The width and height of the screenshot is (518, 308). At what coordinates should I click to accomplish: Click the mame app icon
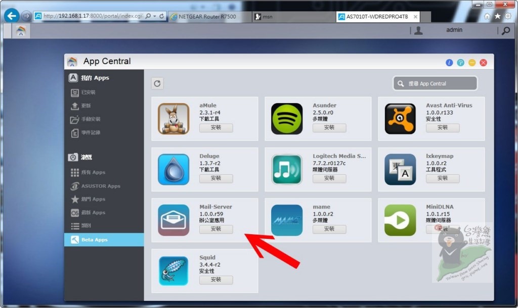pos(287,220)
